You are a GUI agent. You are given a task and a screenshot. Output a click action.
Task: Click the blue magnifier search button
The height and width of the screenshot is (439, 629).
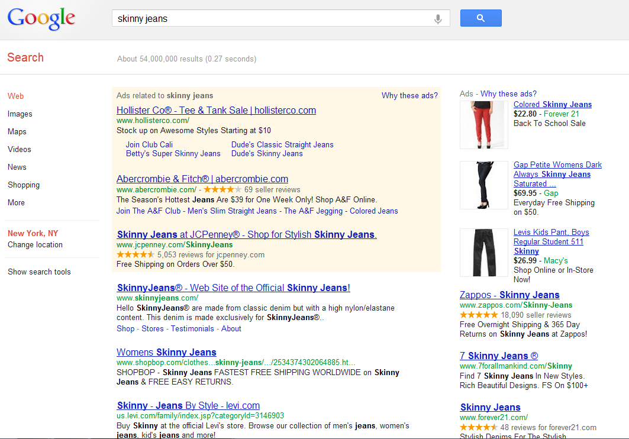point(480,18)
